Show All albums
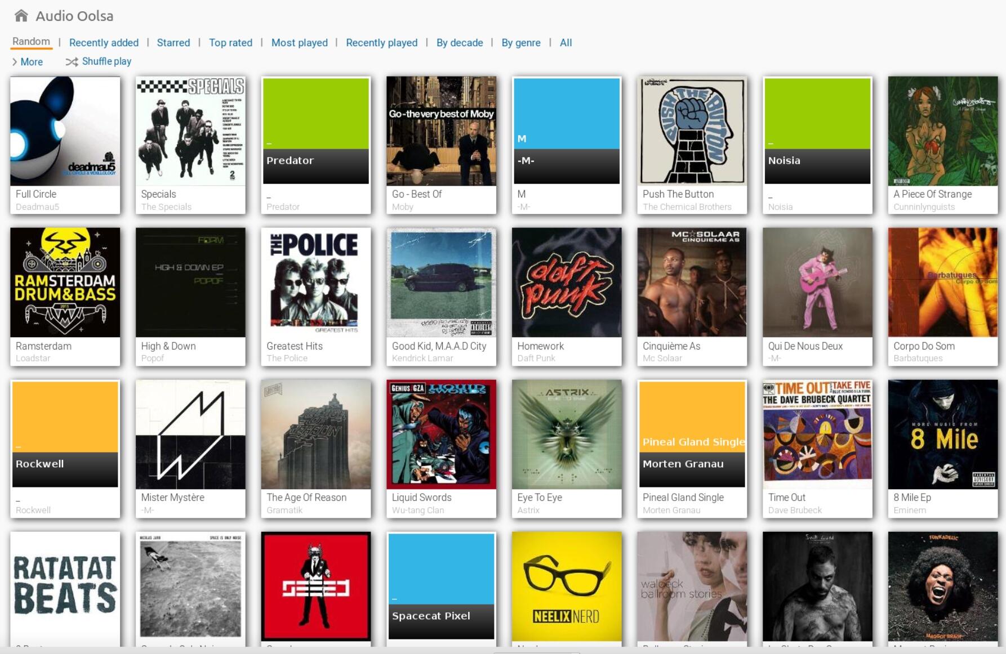This screenshot has width=1006, height=654. 566,43
